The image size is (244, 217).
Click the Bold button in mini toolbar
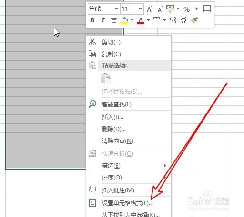point(92,20)
